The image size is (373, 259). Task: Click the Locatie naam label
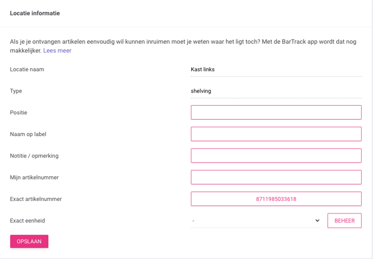click(27, 69)
